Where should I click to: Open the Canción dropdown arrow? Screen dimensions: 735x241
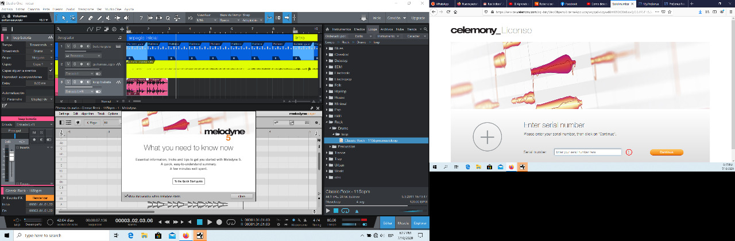pyautogui.click(x=404, y=18)
